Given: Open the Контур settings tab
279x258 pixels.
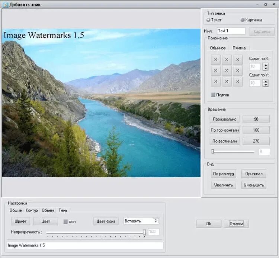Looking at the screenshot, I should click(x=32, y=210).
